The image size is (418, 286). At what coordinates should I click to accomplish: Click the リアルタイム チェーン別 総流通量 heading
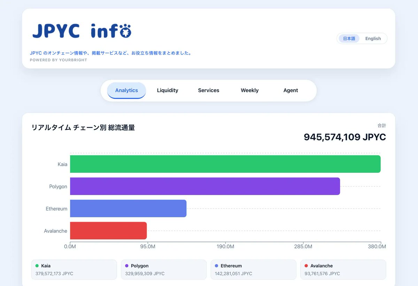pos(83,128)
